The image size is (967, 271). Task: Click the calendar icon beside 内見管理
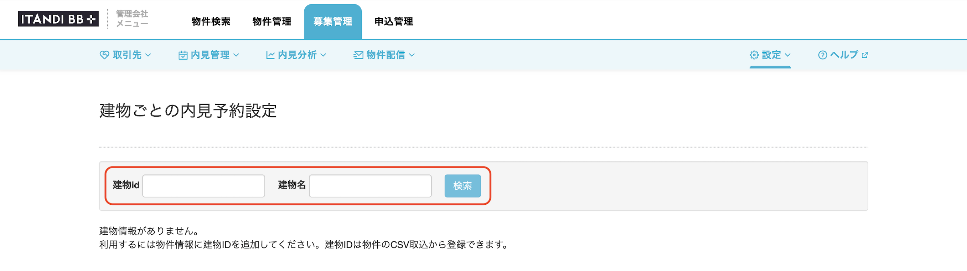[183, 55]
